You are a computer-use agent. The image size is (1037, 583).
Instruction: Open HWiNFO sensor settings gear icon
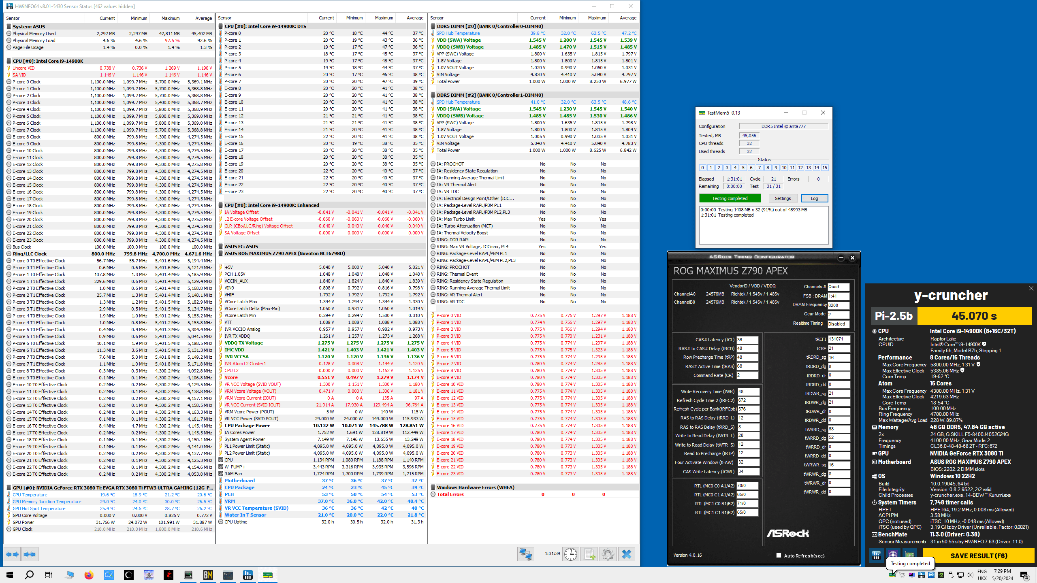point(608,554)
